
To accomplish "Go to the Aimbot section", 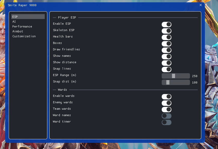I will coord(18,31).
